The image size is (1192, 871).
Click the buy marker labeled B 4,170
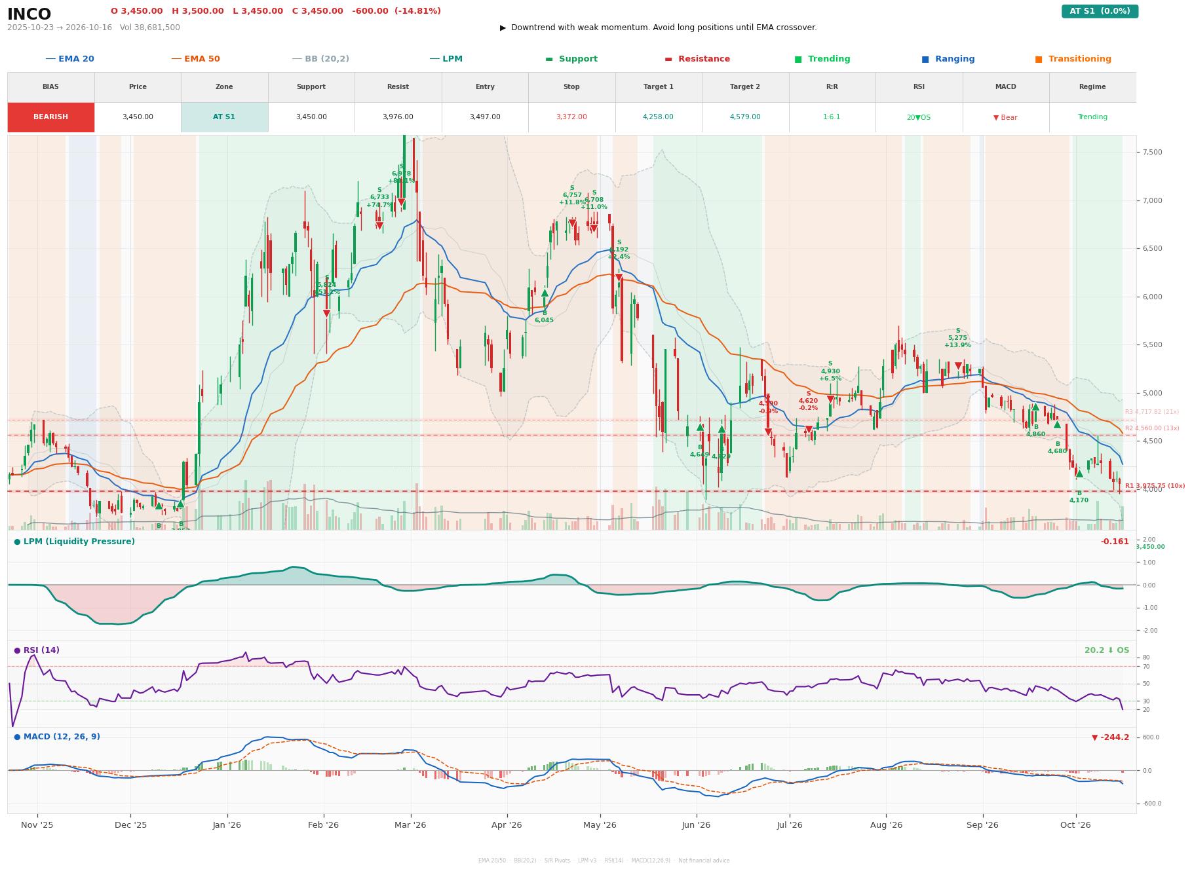(1079, 473)
